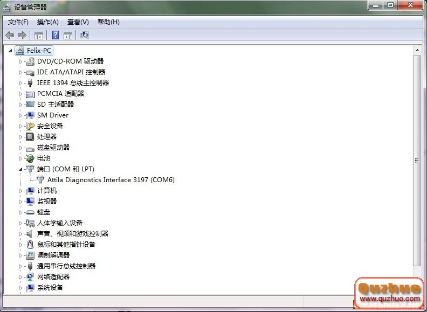Maximize the 设备管理器 window
Image resolution: width=427 pixels, height=312 pixels.
(x=390, y=5)
